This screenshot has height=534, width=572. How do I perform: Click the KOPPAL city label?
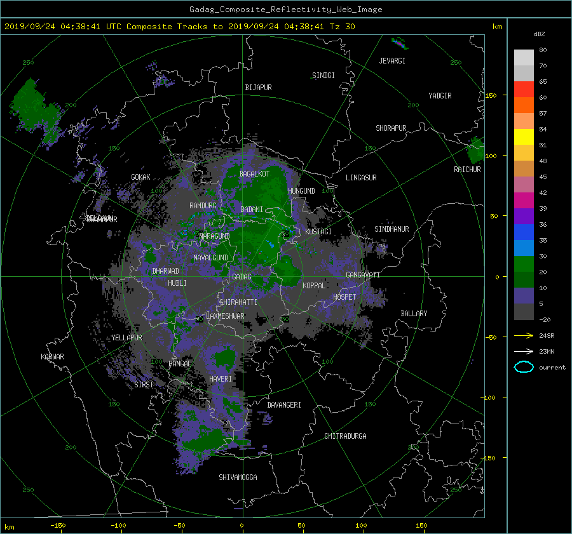pos(314,285)
